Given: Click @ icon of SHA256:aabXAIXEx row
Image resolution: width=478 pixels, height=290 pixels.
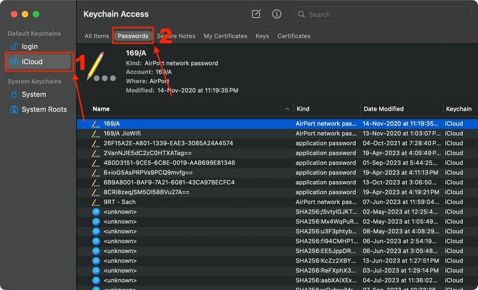Looking at the screenshot, I should click(x=96, y=280).
